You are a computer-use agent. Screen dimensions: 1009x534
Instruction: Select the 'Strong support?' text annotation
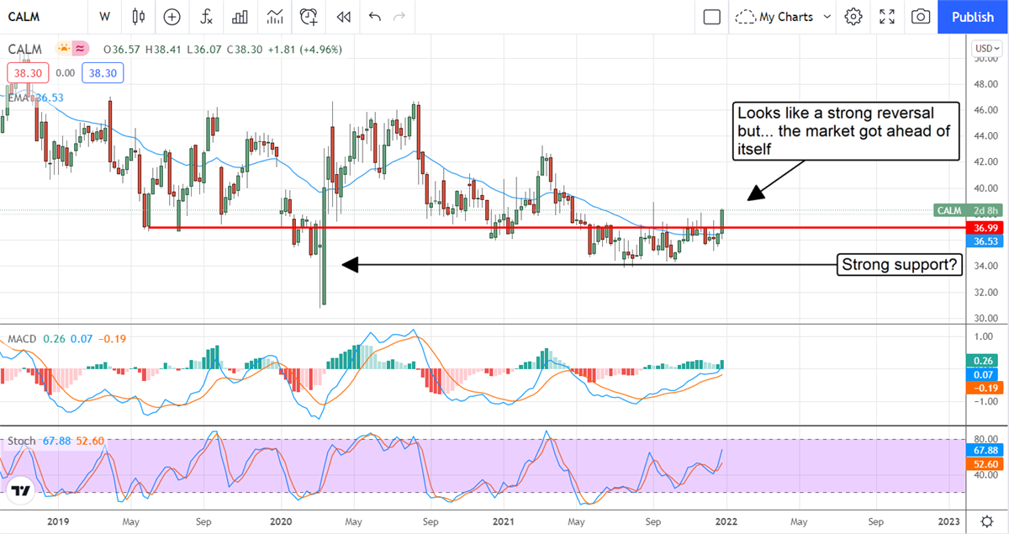[900, 266]
